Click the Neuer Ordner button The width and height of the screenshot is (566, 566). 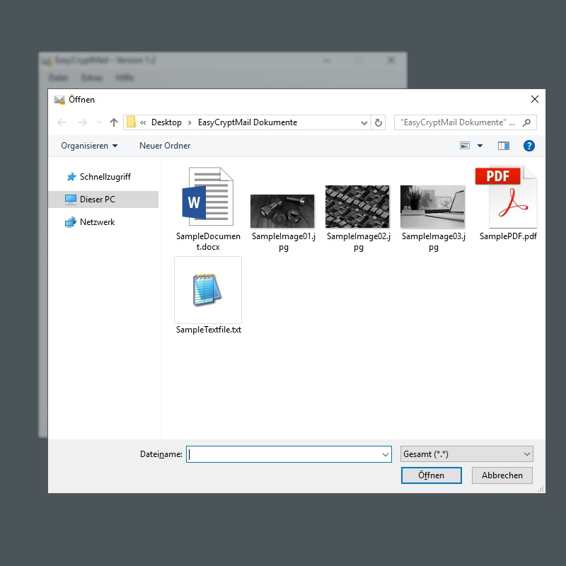coord(165,146)
